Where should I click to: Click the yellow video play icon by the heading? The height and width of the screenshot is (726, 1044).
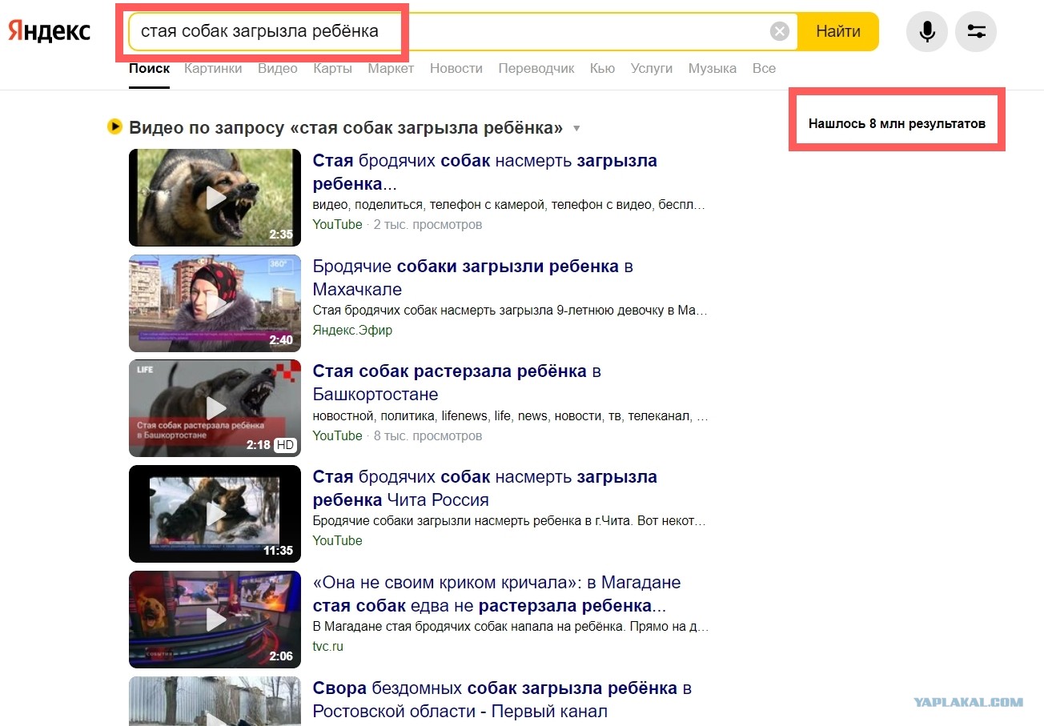coord(114,126)
